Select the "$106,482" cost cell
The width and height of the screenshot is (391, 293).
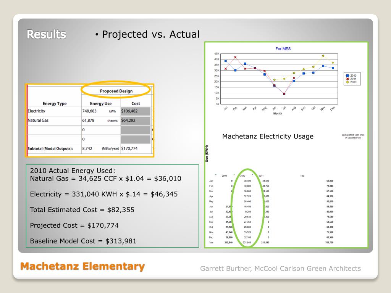129,111
